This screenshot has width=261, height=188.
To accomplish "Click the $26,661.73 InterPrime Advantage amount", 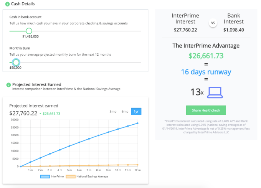I will pos(206,55).
